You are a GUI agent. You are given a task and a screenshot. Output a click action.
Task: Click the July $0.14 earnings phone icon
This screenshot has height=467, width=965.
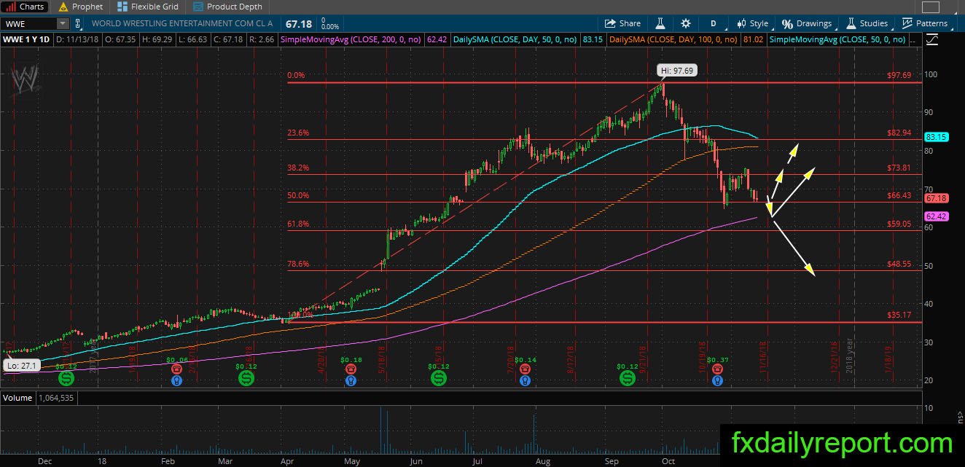(x=525, y=369)
